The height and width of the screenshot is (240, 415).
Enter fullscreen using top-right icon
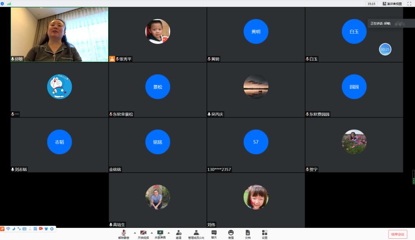[409, 4]
